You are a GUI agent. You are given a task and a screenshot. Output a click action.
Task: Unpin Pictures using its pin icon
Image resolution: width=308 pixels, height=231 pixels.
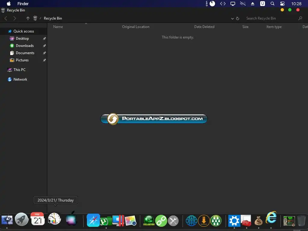[45, 60]
